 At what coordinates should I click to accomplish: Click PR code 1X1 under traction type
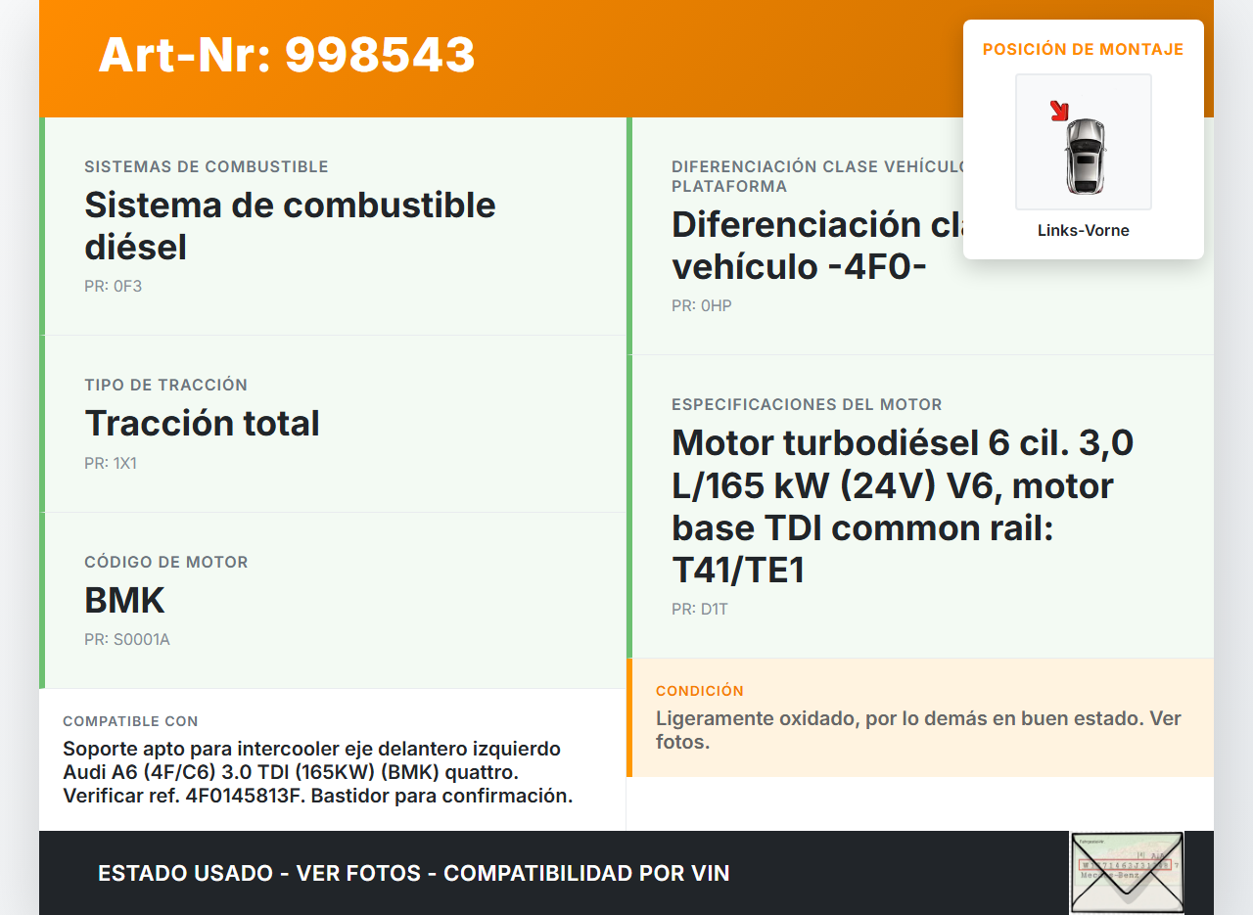tap(110, 463)
